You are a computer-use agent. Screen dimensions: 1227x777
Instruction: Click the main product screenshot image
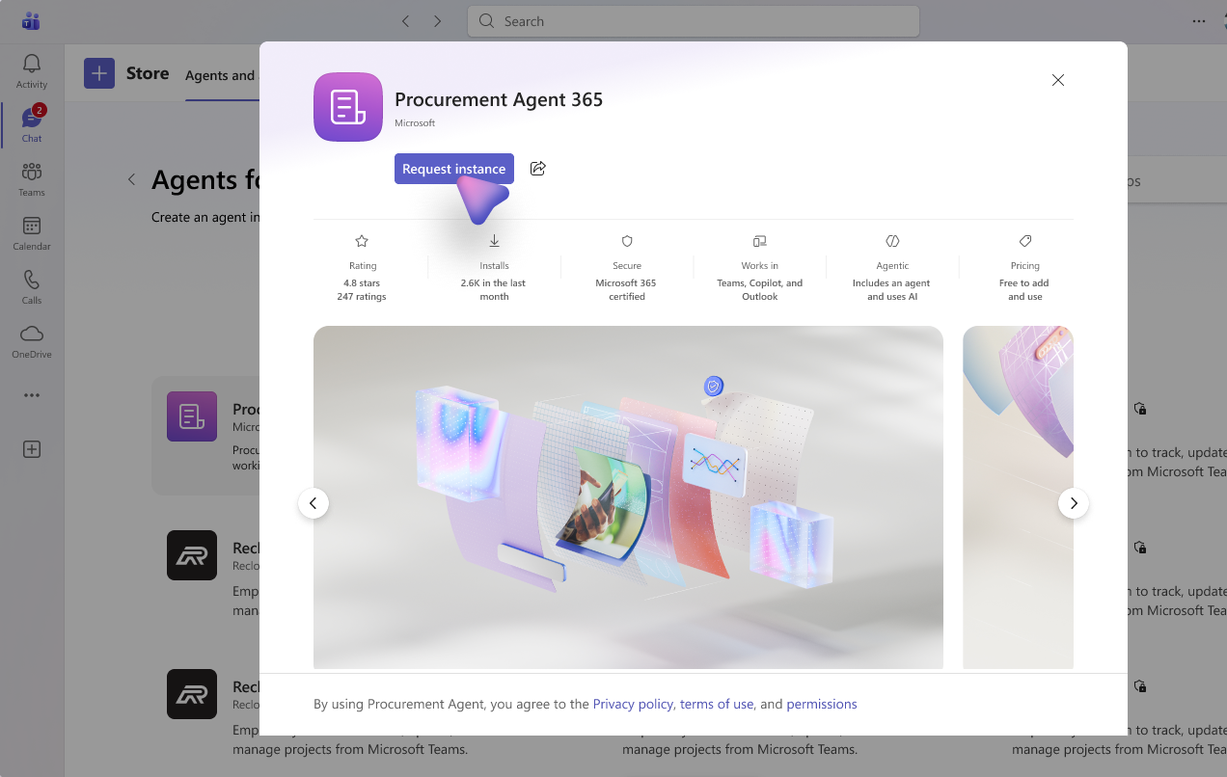pyautogui.click(x=628, y=497)
